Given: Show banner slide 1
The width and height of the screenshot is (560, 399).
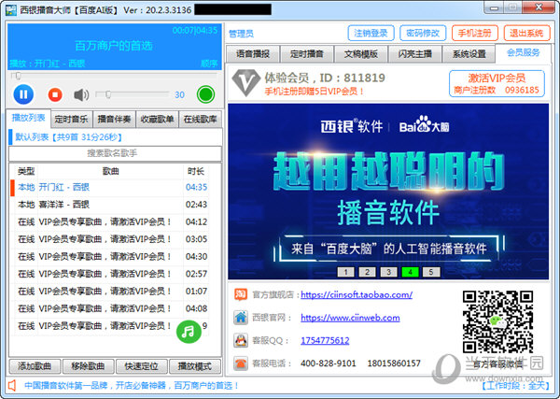Looking at the screenshot, I should click(345, 272).
